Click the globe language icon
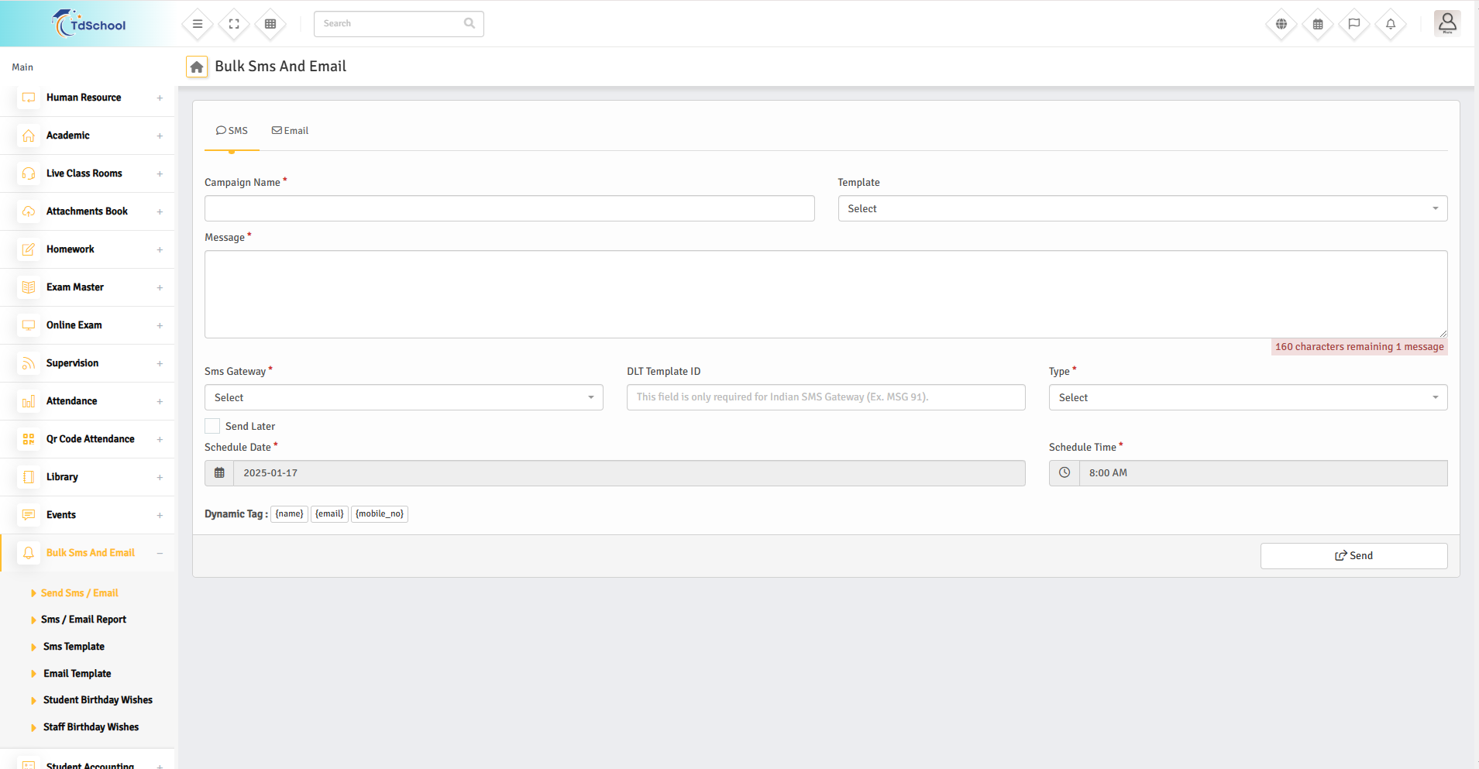 1281,24
